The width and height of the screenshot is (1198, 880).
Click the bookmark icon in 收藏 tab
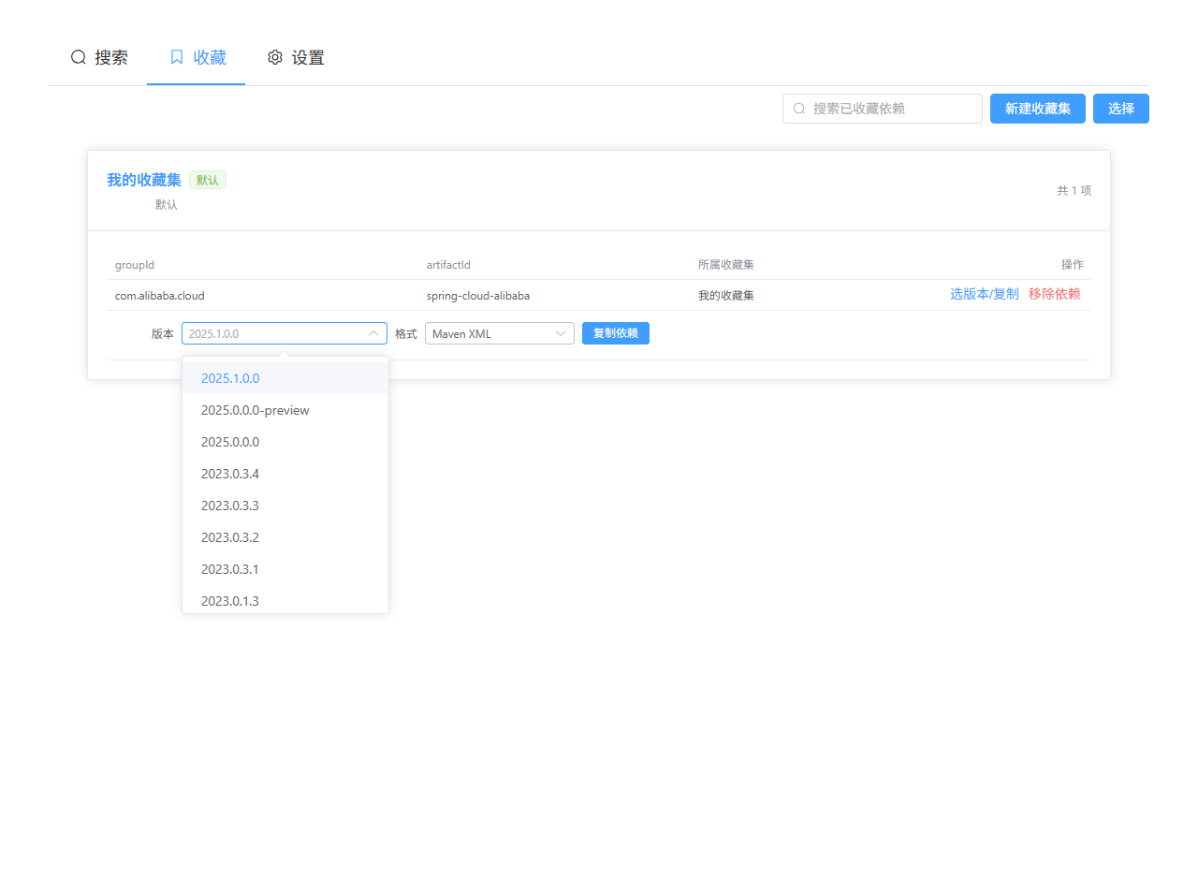[177, 57]
